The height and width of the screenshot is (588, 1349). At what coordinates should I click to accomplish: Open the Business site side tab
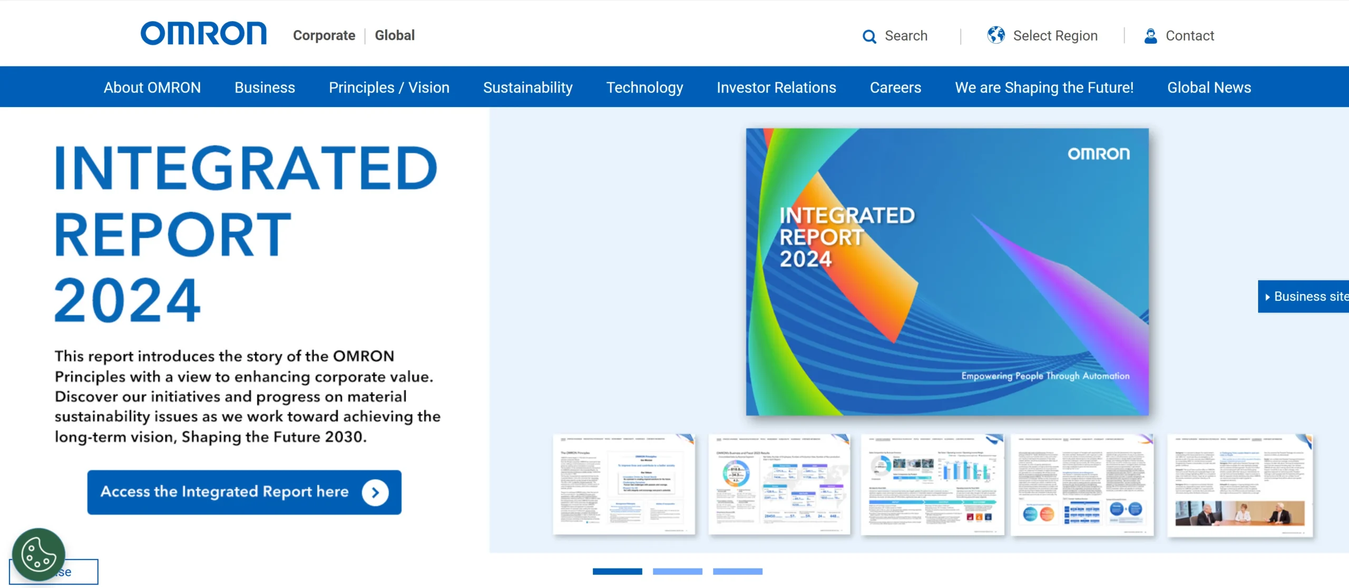1303,297
